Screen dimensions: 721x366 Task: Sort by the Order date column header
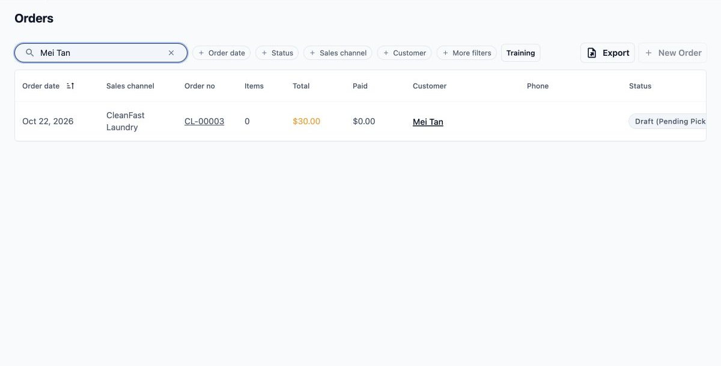pos(41,86)
